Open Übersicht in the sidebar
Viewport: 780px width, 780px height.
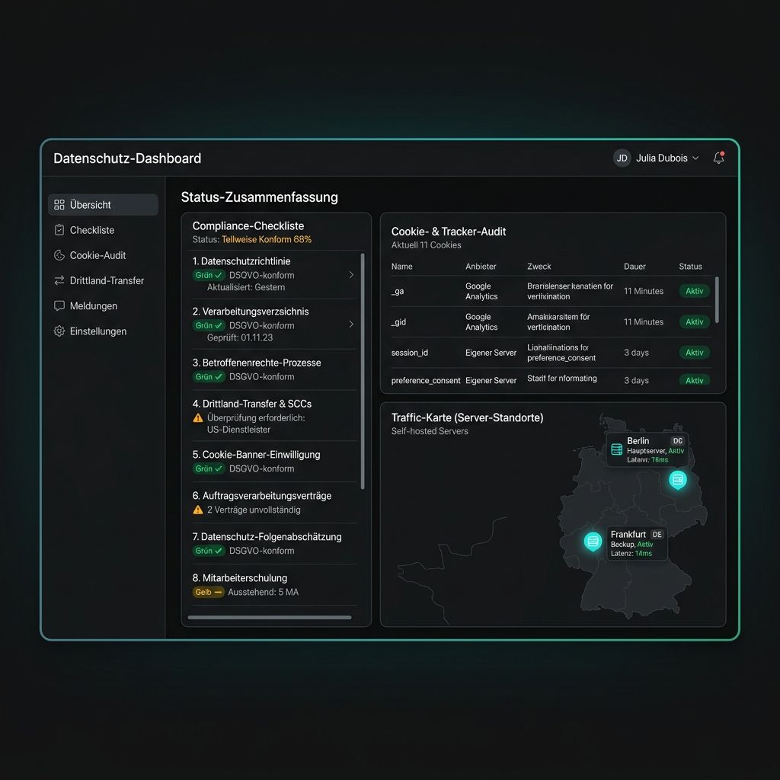click(x=103, y=204)
